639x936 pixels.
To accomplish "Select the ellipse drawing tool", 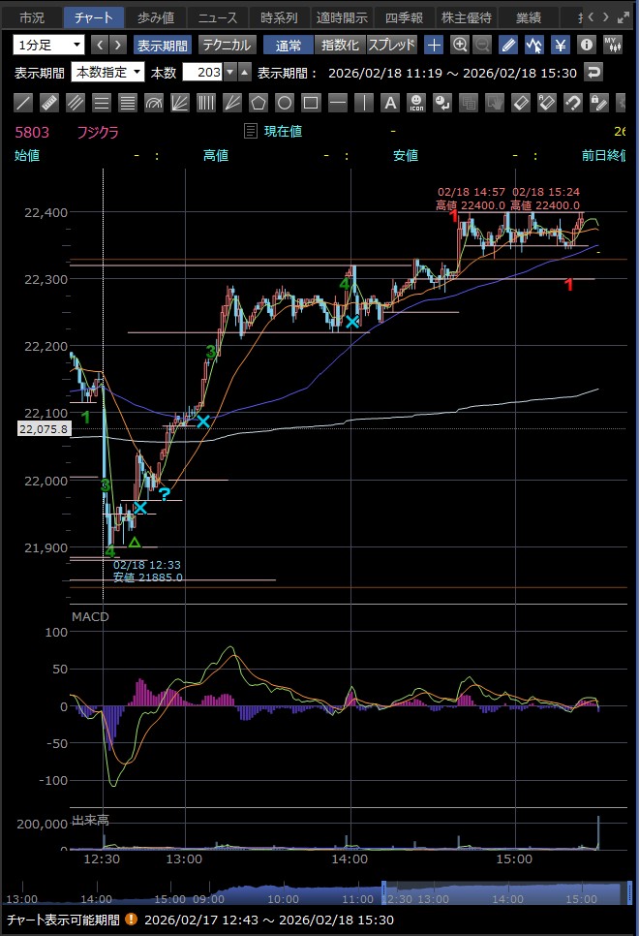I will click(x=285, y=103).
